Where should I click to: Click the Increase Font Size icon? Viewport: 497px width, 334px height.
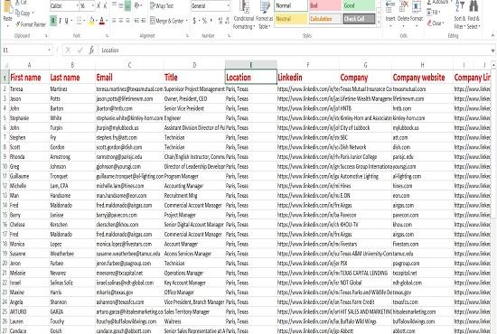click(x=98, y=5)
